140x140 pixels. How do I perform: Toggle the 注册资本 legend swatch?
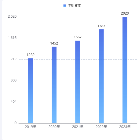coord(65,6)
